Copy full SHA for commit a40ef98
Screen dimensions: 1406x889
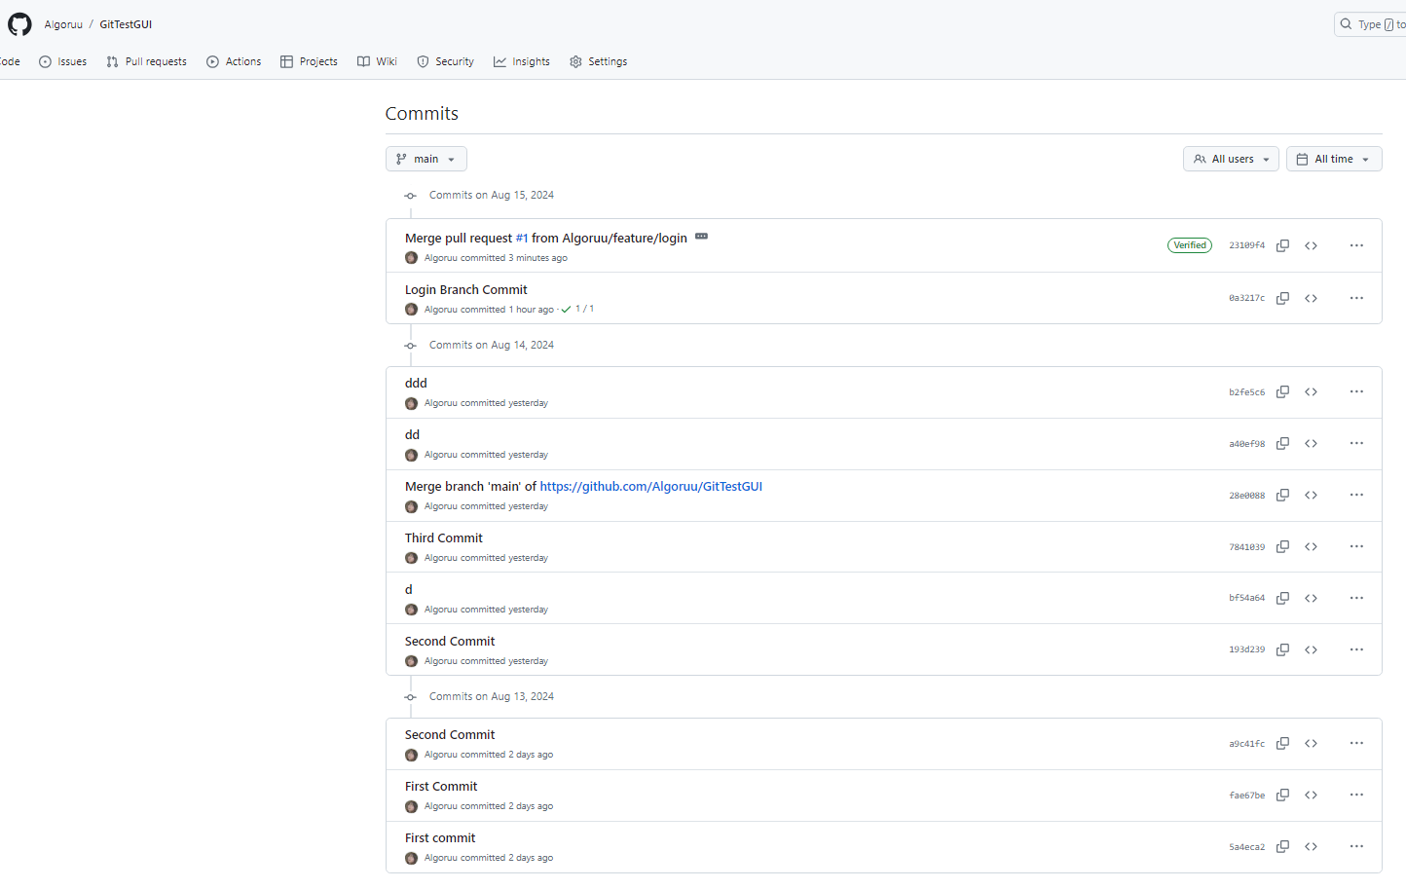click(x=1282, y=443)
